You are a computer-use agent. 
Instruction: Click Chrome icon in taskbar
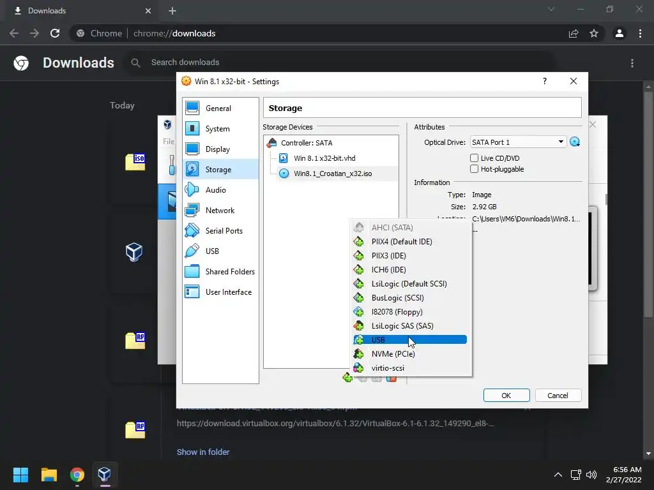tap(77, 475)
